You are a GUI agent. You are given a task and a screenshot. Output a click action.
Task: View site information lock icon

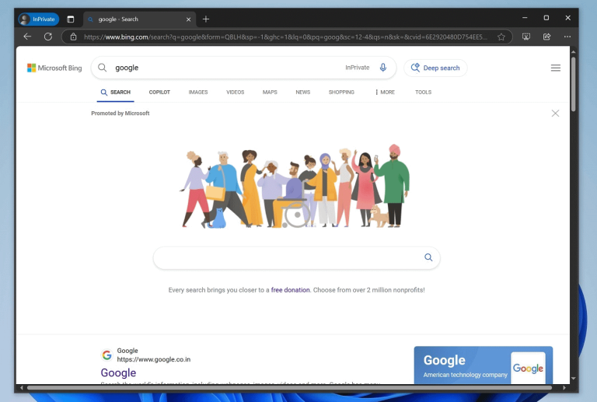pos(73,37)
